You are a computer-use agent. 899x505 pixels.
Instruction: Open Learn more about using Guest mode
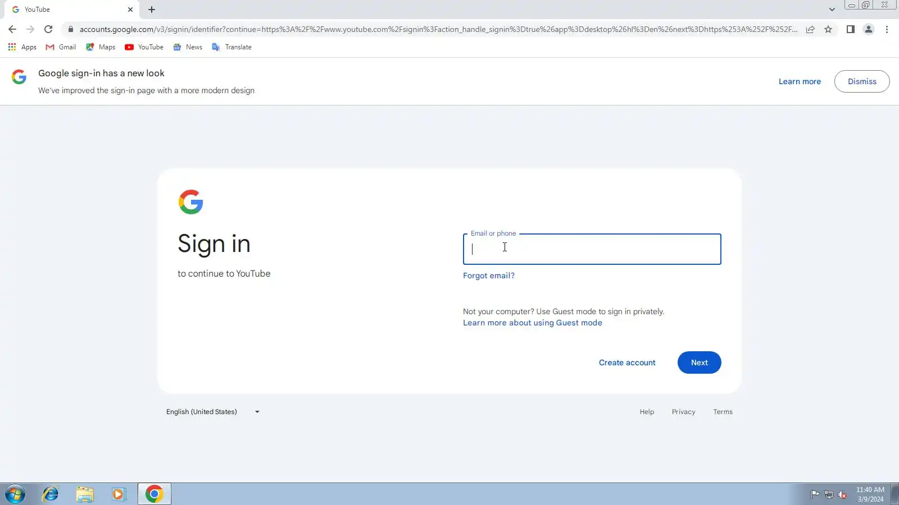[533, 323]
